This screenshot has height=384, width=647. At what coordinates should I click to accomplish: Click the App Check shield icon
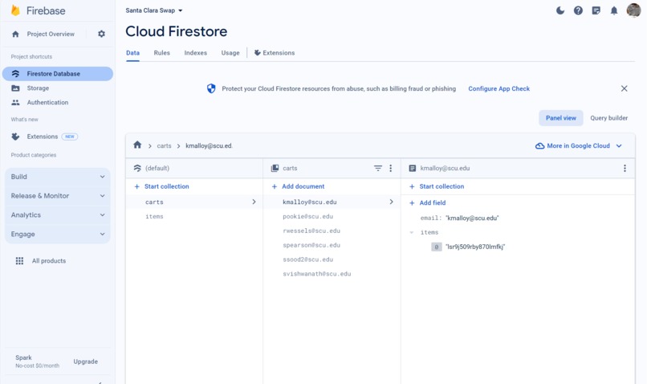[x=211, y=88]
